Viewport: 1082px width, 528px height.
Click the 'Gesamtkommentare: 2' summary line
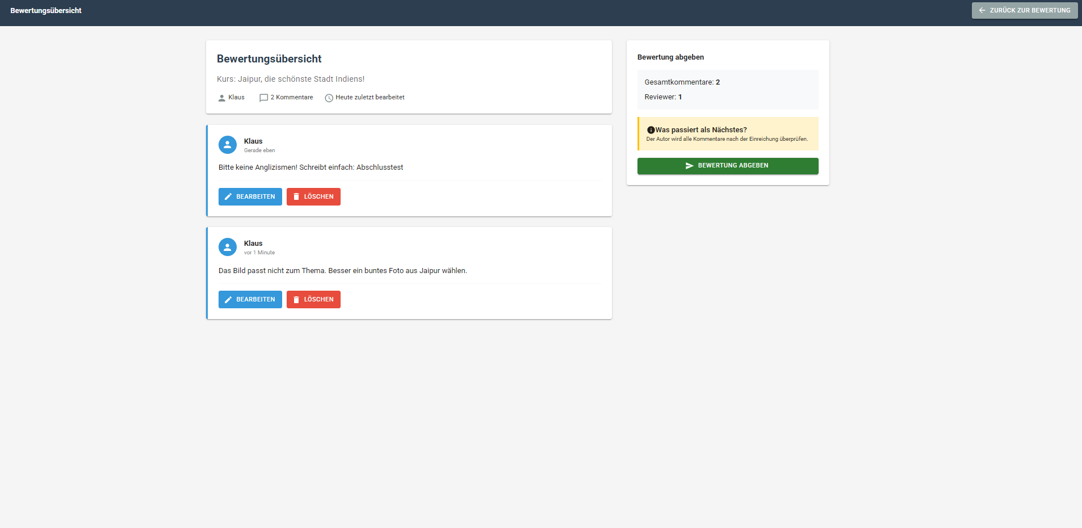pyautogui.click(x=682, y=82)
